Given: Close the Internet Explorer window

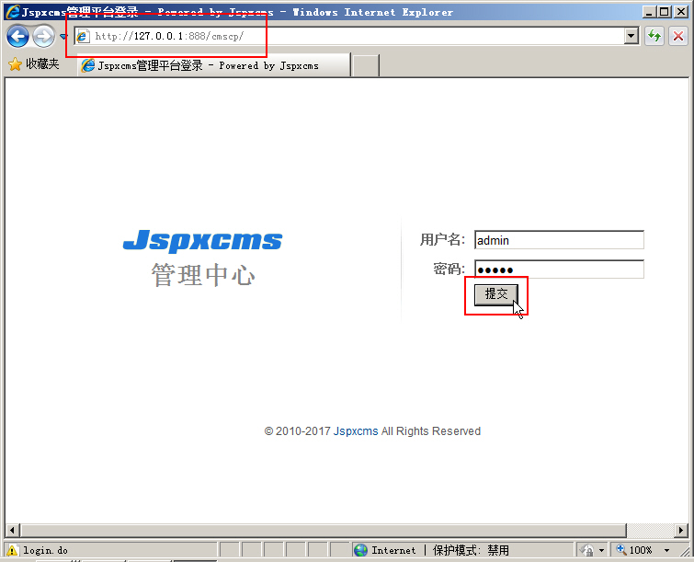Looking at the screenshot, I should point(681,12).
